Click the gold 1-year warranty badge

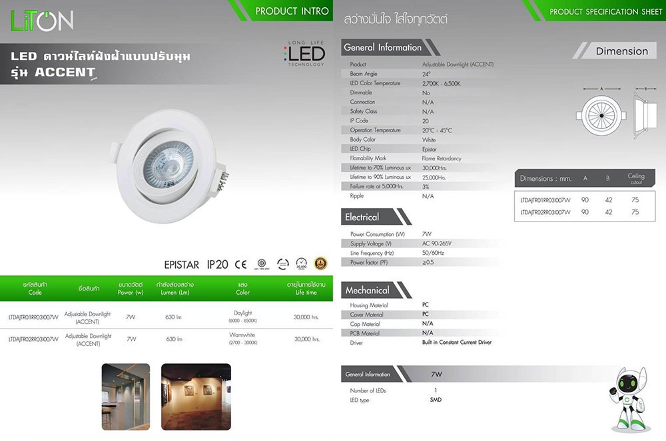pyautogui.click(x=321, y=263)
